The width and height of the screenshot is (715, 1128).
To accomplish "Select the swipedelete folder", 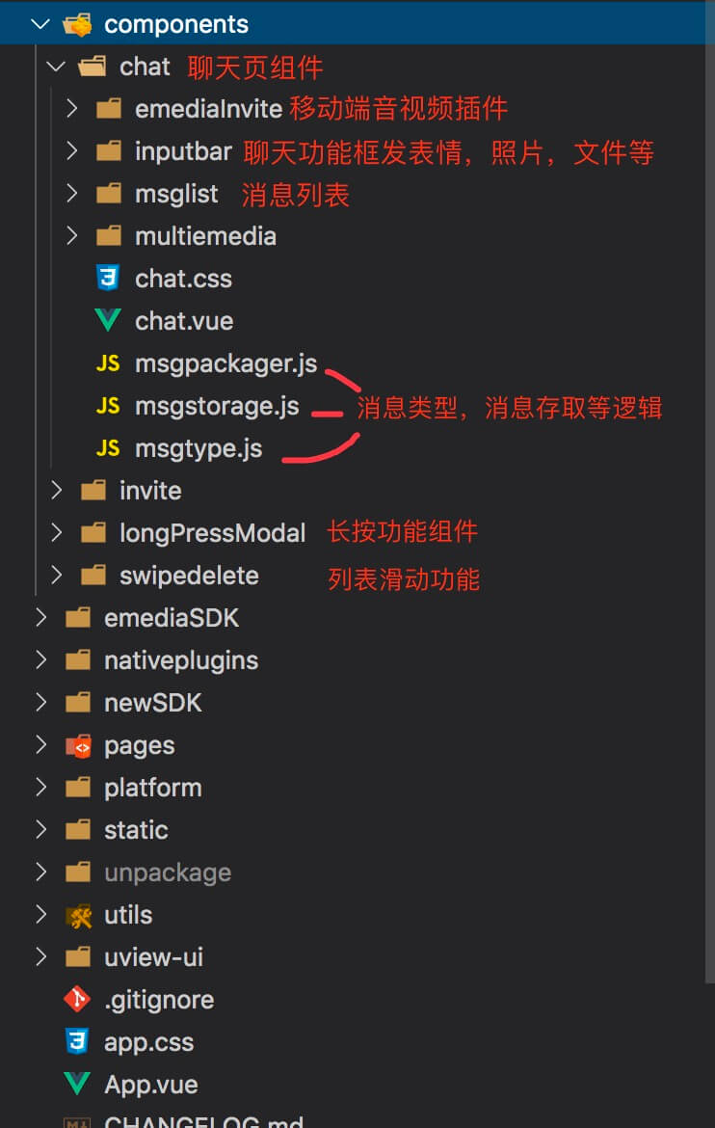I will click(x=189, y=576).
